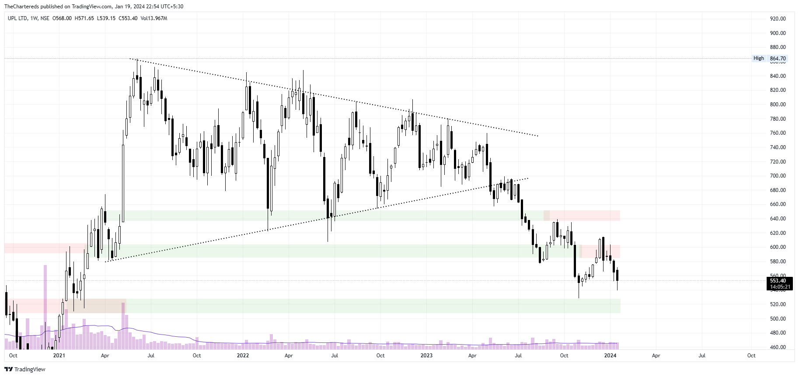The image size is (799, 377).
Task: Click the 900.00 price axis label
Action: [778, 33]
